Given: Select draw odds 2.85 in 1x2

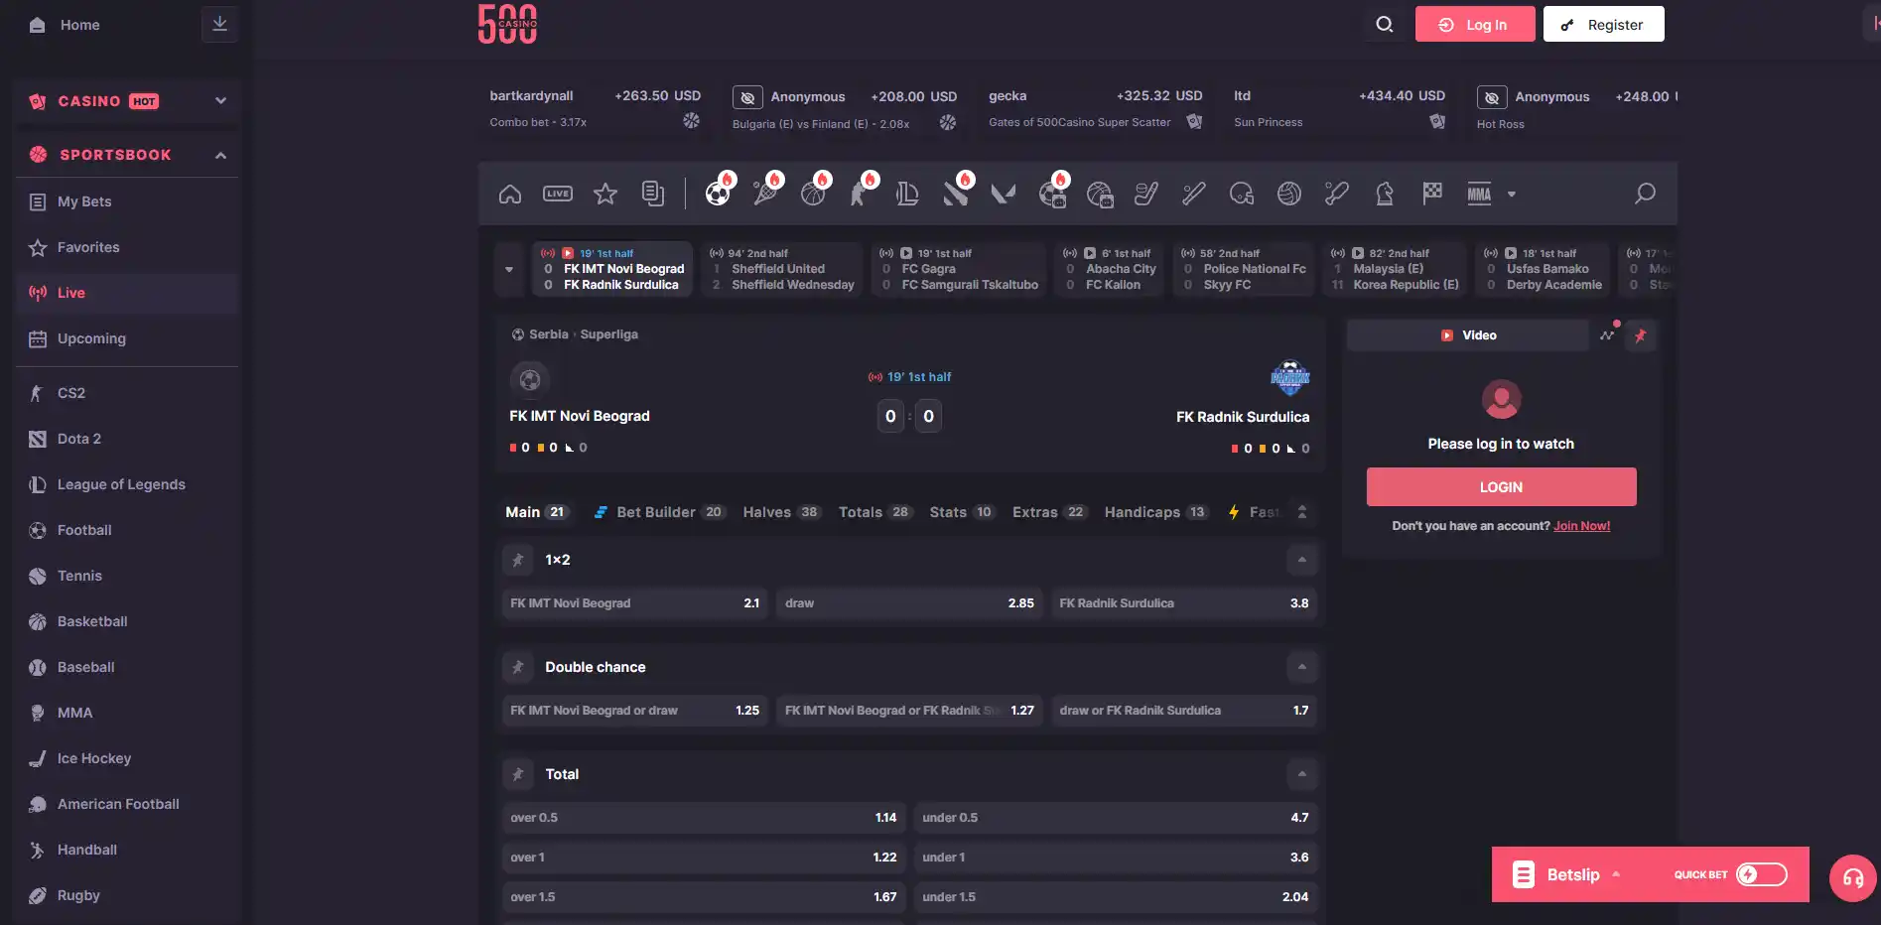Looking at the screenshot, I should 909,603.
